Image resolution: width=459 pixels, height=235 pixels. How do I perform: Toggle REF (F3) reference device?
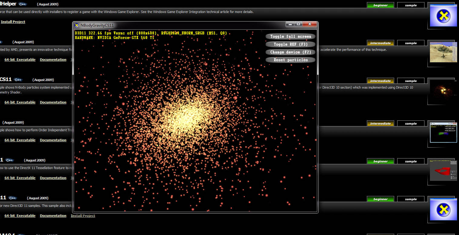pyautogui.click(x=290, y=44)
